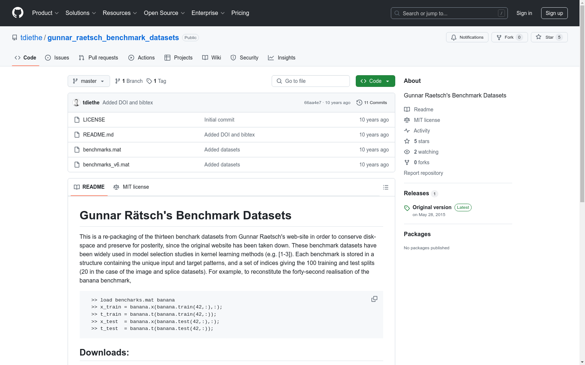Click the Report repository link
The height and width of the screenshot is (365, 585).
[423, 173]
